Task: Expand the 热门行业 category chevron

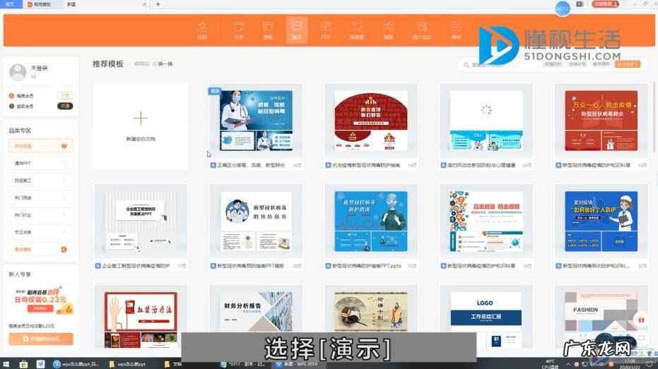Action: click(64, 215)
